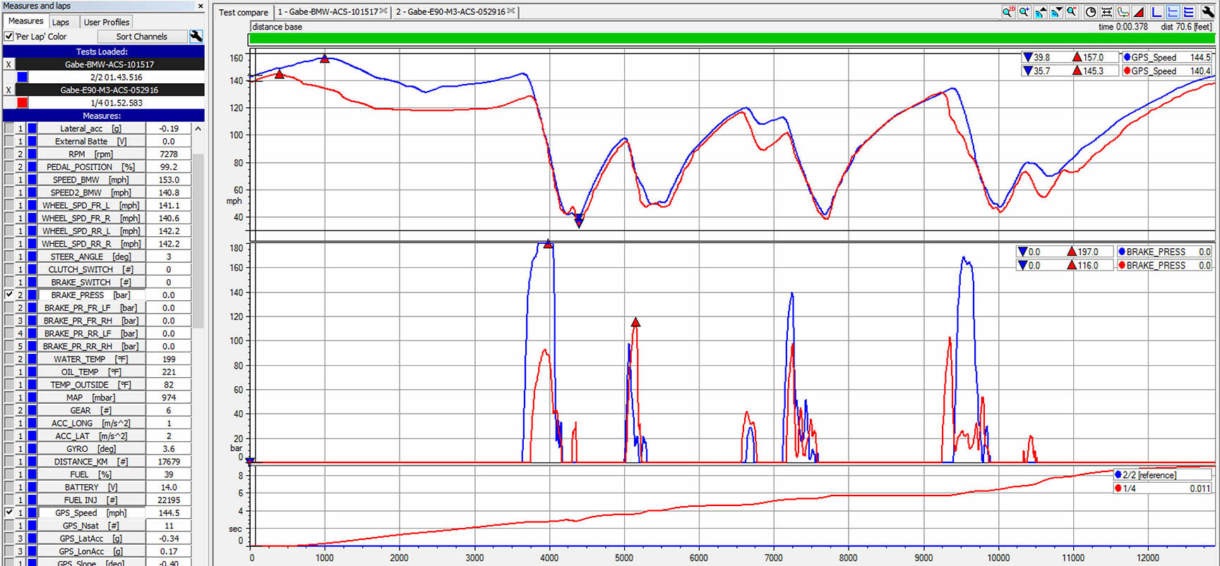Click the RPM value cell 7278
The height and width of the screenshot is (566, 1220).
click(169, 154)
